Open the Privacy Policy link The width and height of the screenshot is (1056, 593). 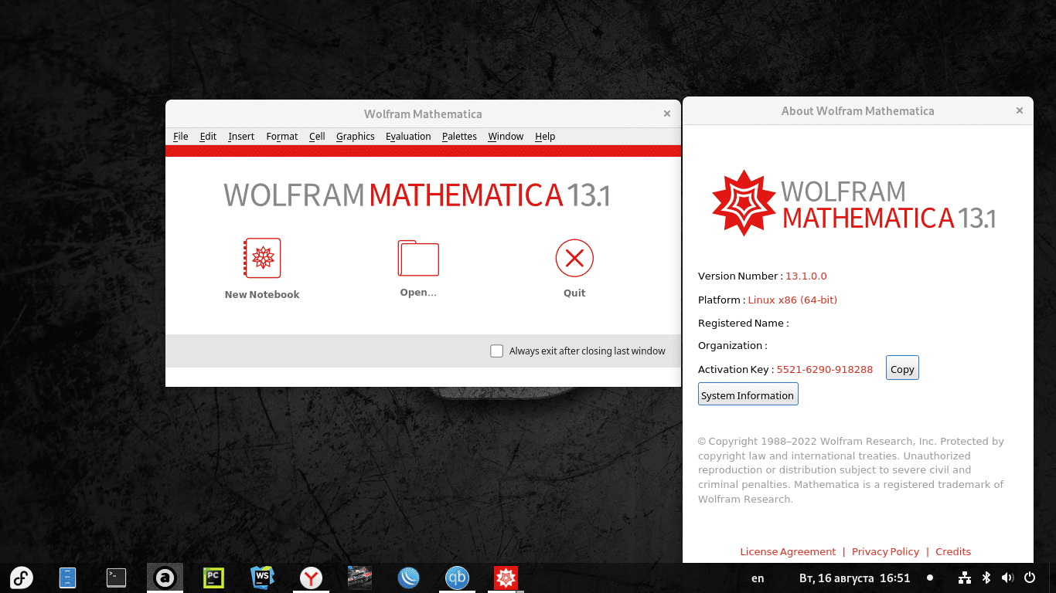[x=885, y=551]
